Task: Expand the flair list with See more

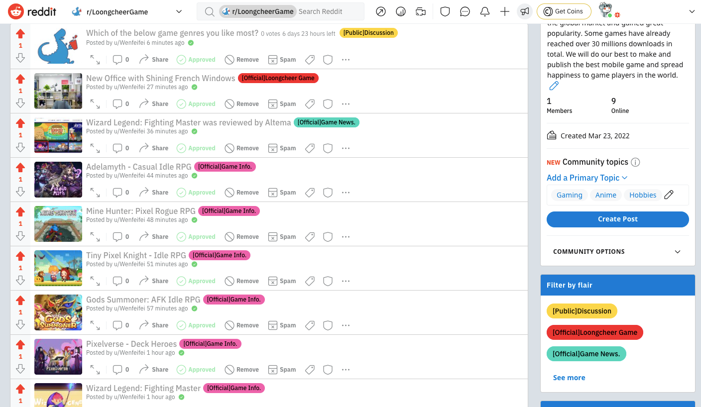Action: pos(569,378)
